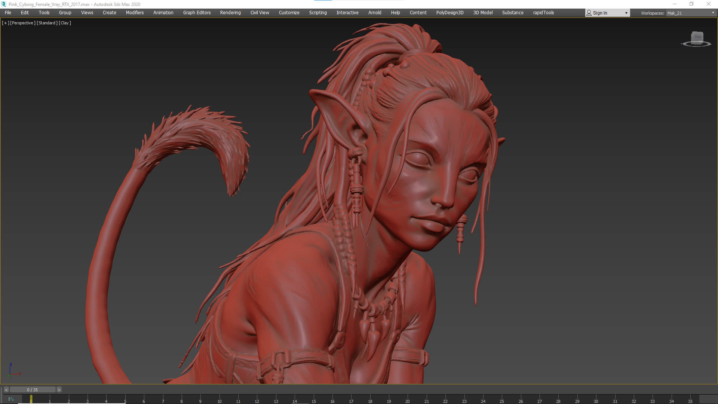Step to previous frame with left arrow
Screen dimensions: 718x404
pos(6,390)
